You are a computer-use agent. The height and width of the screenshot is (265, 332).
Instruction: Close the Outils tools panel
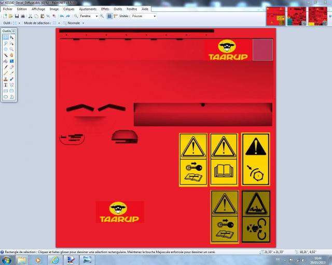pyautogui.click(x=13, y=31)
